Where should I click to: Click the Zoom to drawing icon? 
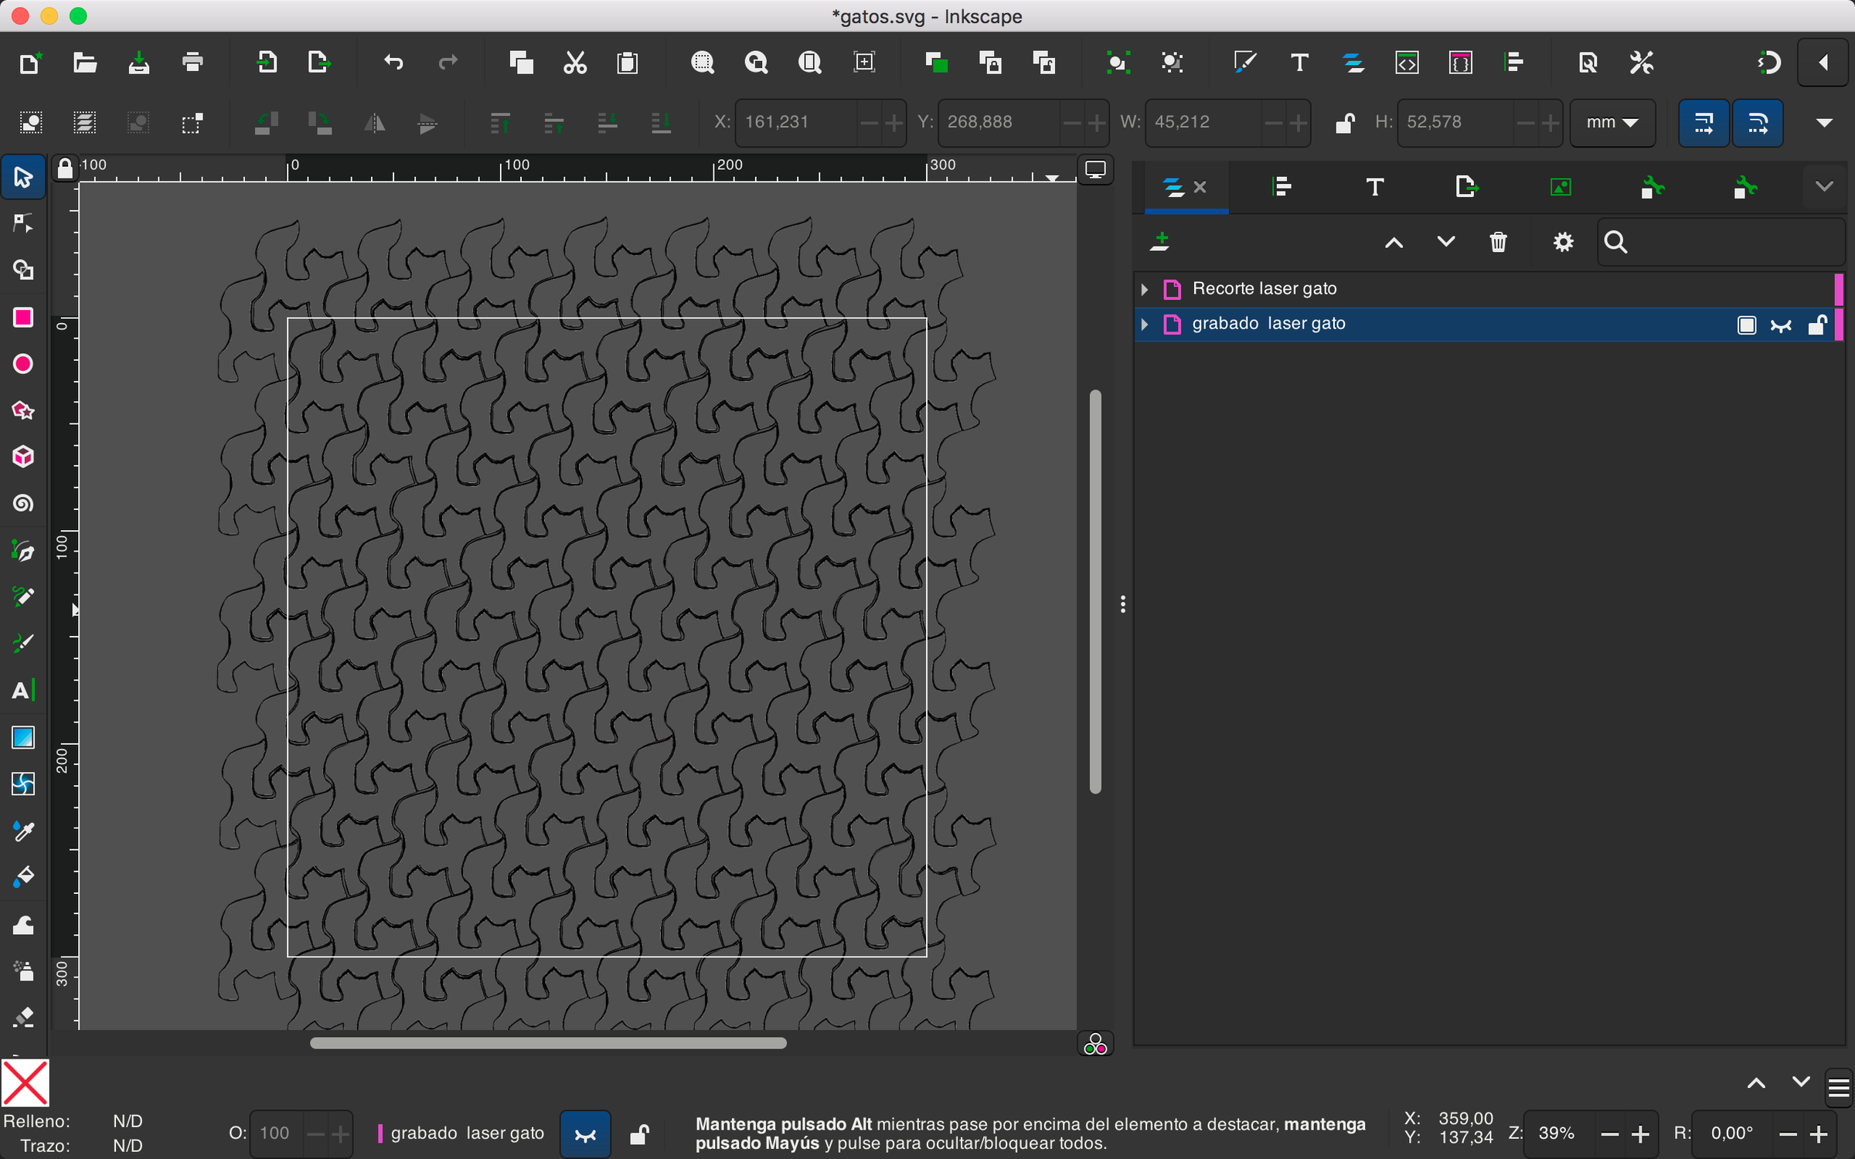click(756, 63)
